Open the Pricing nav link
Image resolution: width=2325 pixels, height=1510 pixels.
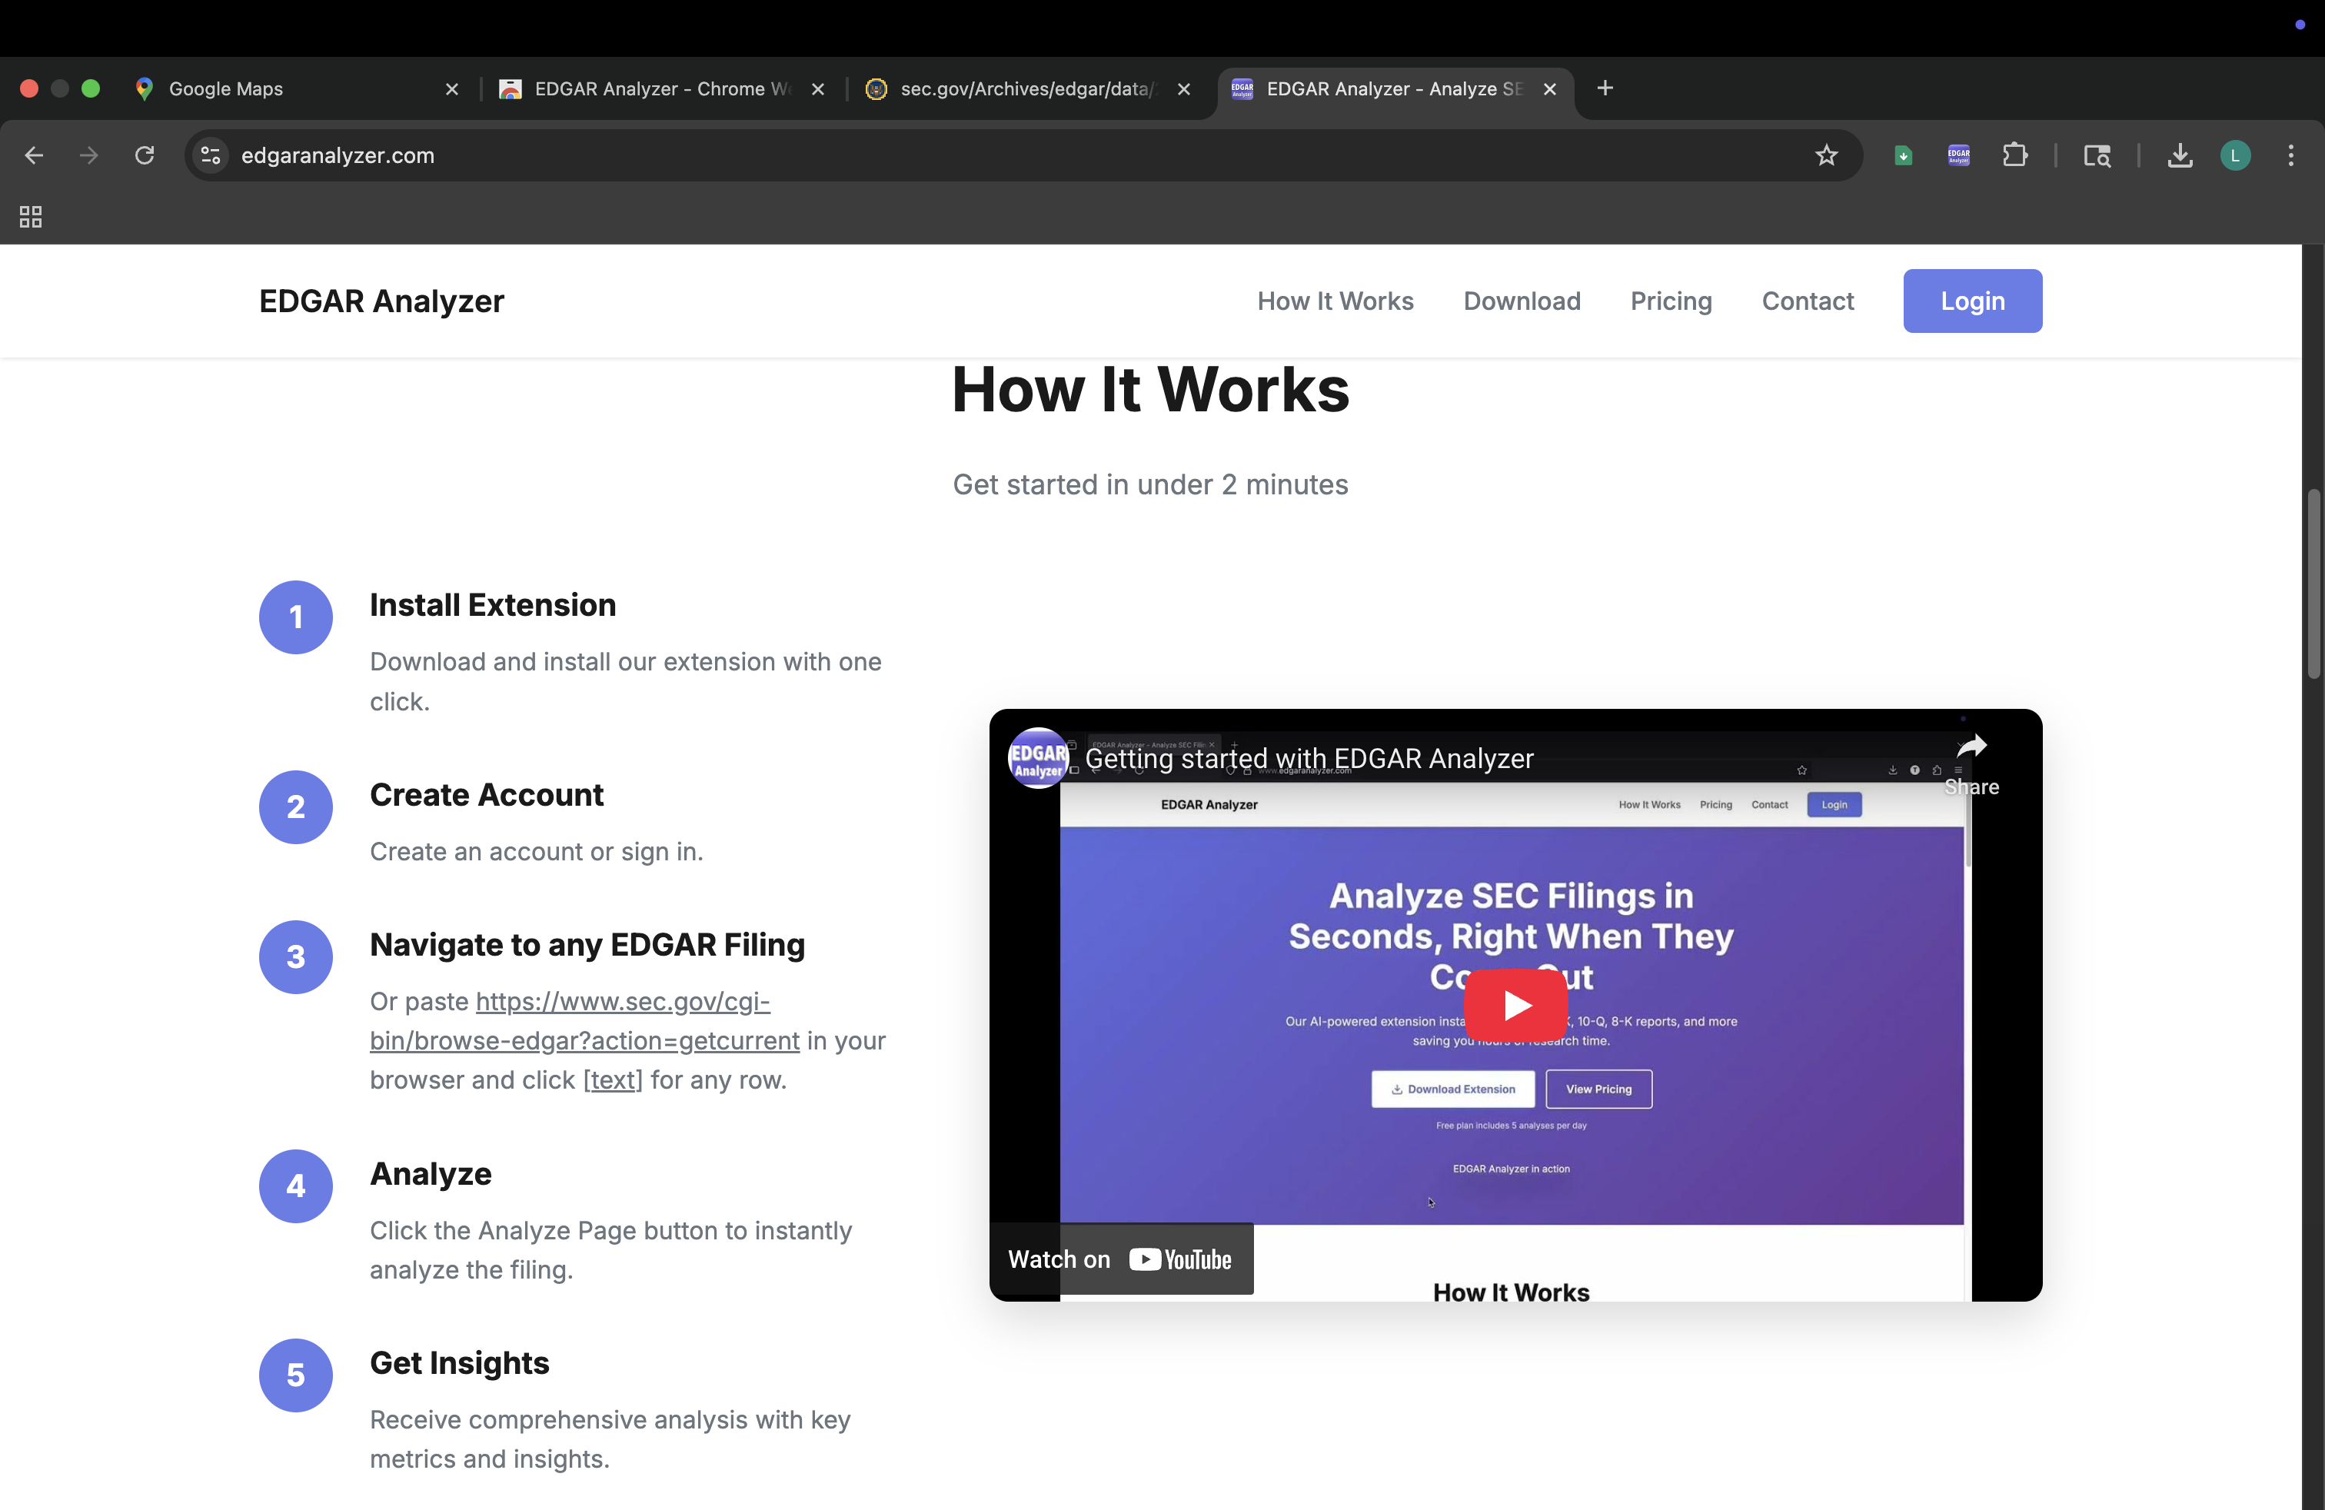point(1671,301)
